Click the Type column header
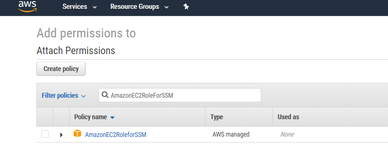 click(x=217, y=117)
